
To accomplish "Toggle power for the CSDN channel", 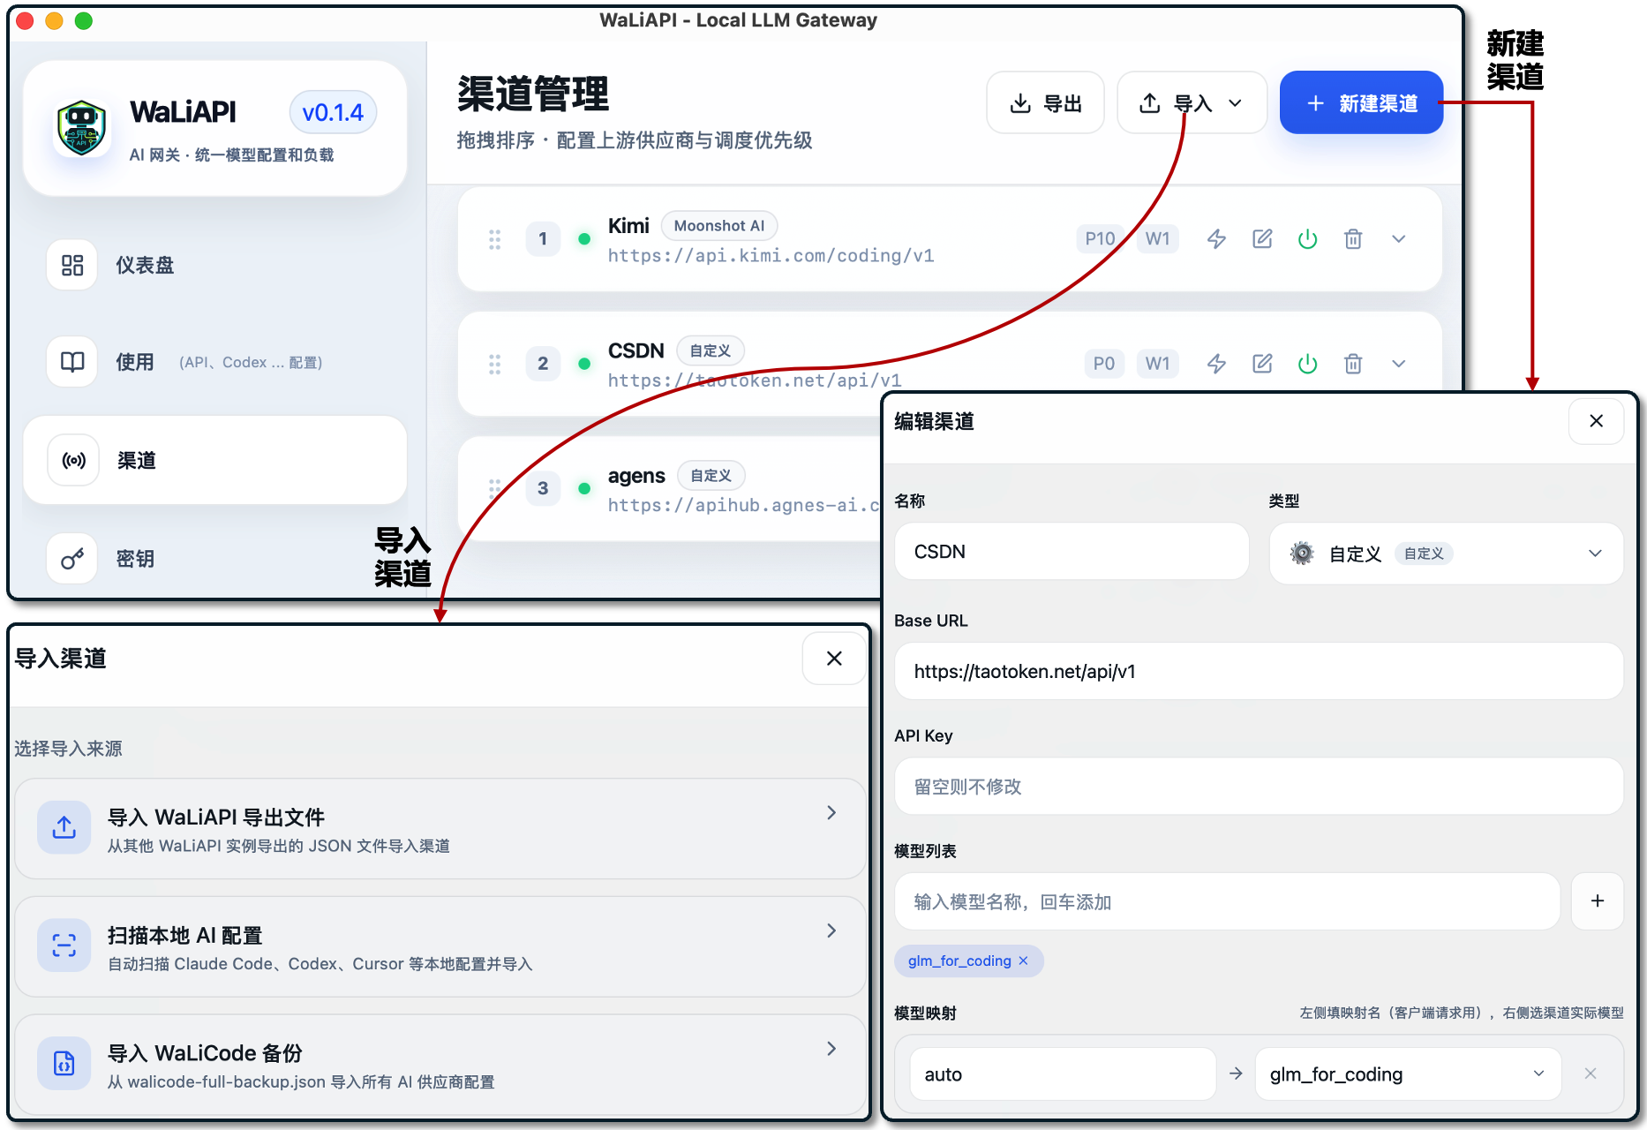I will click(1307, 364).
